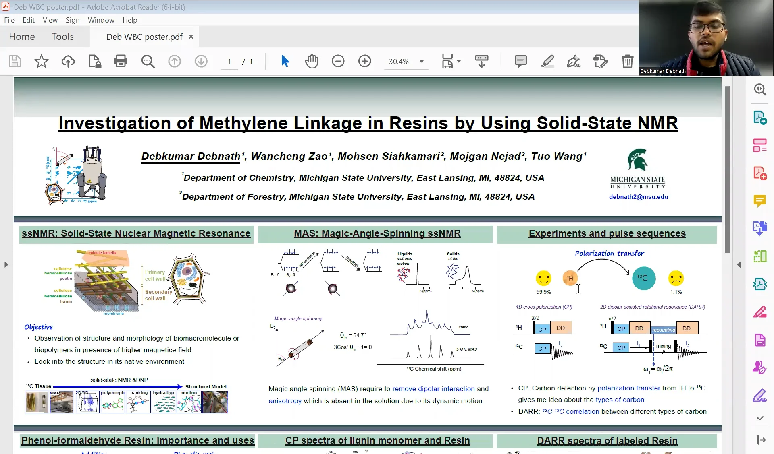Open the yellow Comment sidebar tool
The width and height of the screenshot is (774, 454).
(760, 201)
